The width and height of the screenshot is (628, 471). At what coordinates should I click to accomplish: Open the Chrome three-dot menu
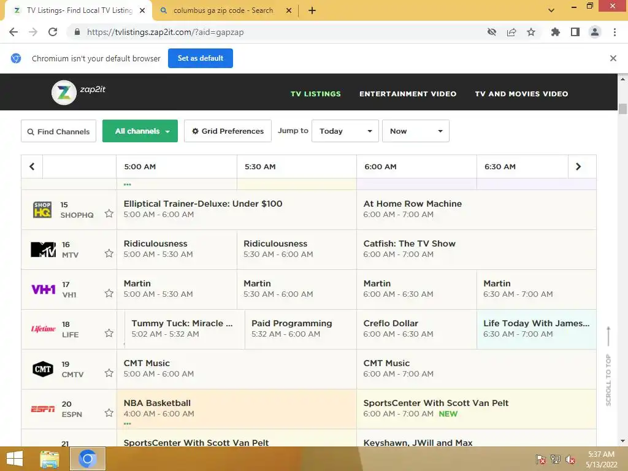(615, 32)
